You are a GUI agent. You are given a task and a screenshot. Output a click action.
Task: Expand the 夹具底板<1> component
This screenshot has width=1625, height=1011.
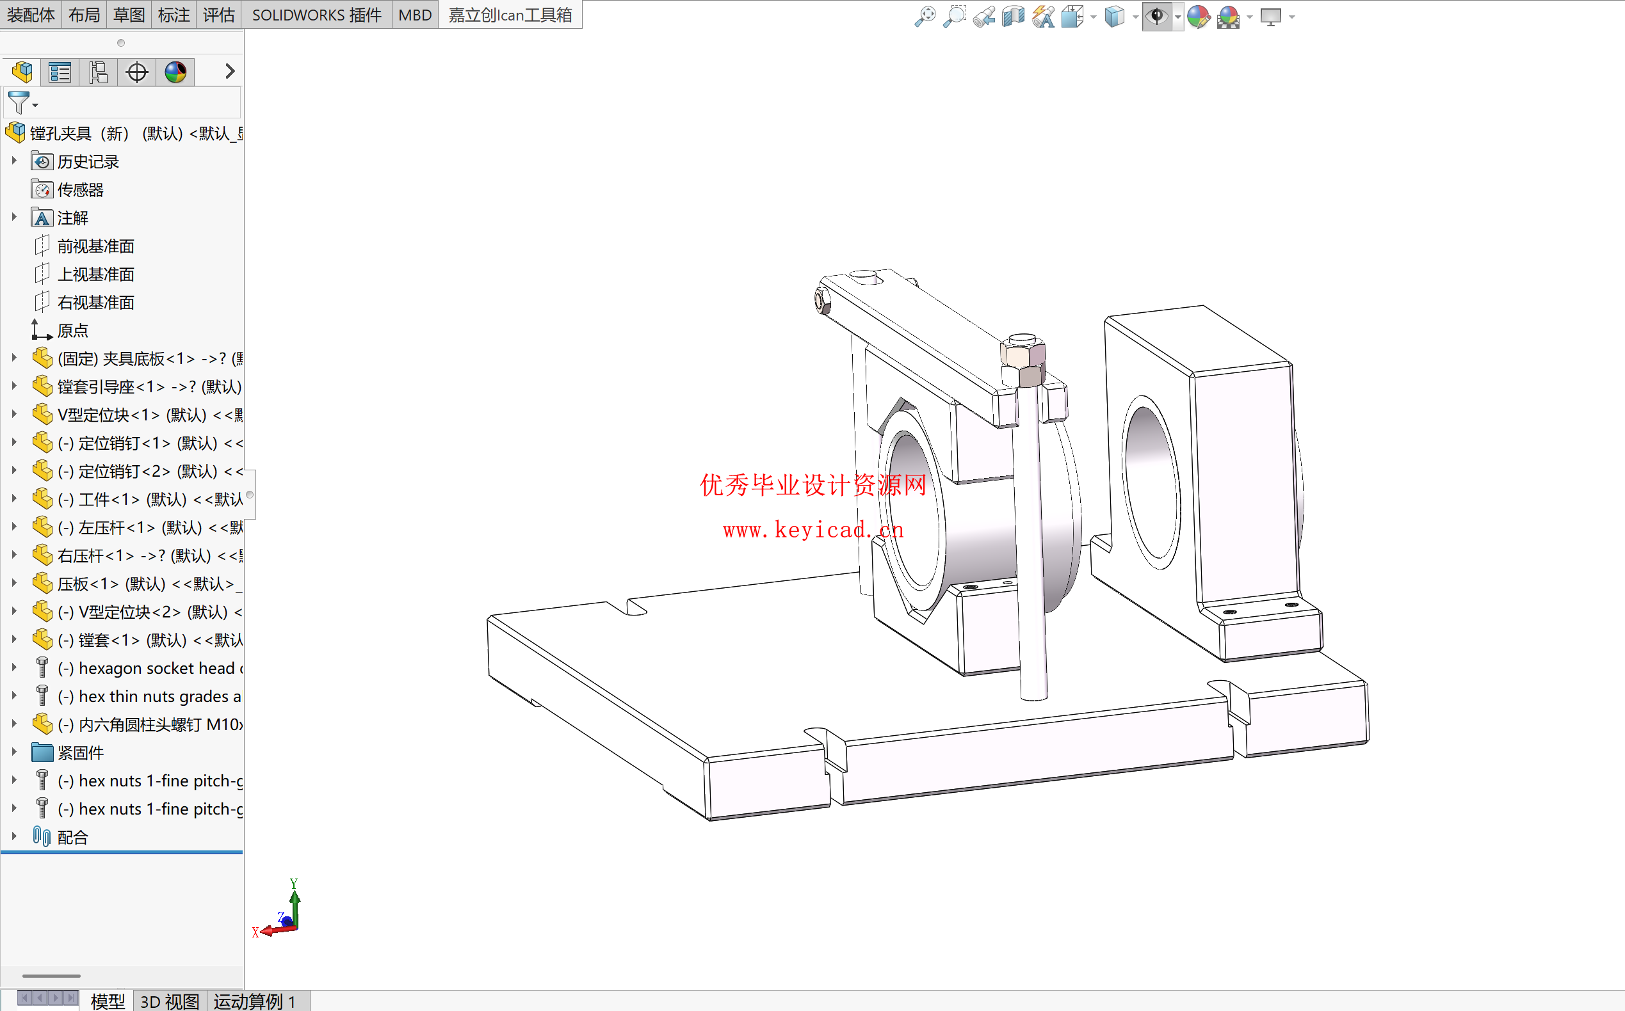coord(14,358)
